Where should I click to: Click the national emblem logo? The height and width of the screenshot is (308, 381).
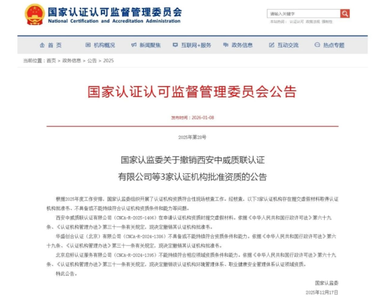(35, 14)
